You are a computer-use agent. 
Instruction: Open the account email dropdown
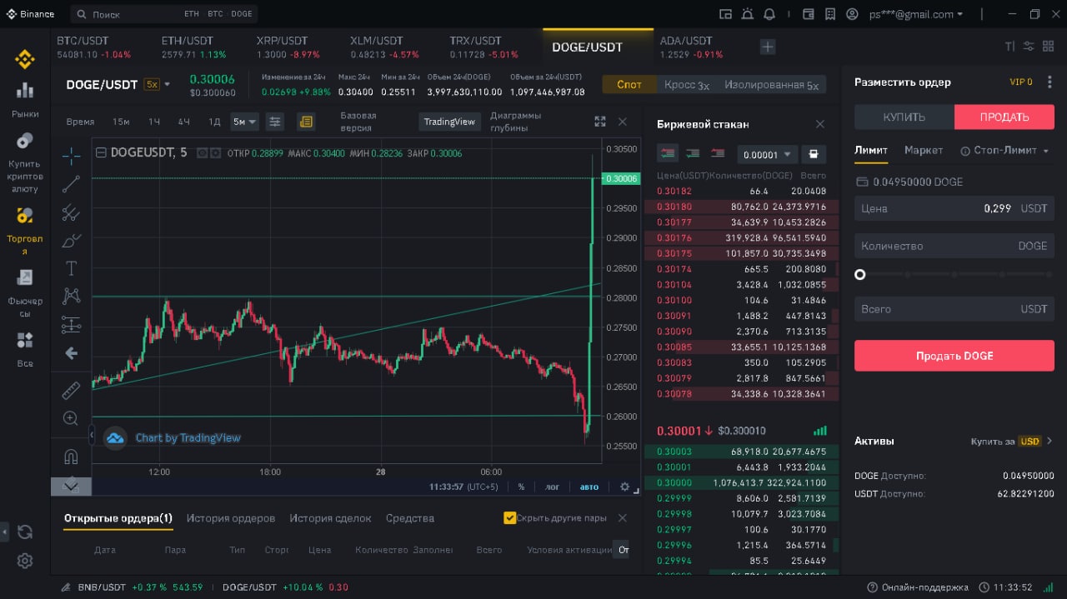tap(916, 14)
